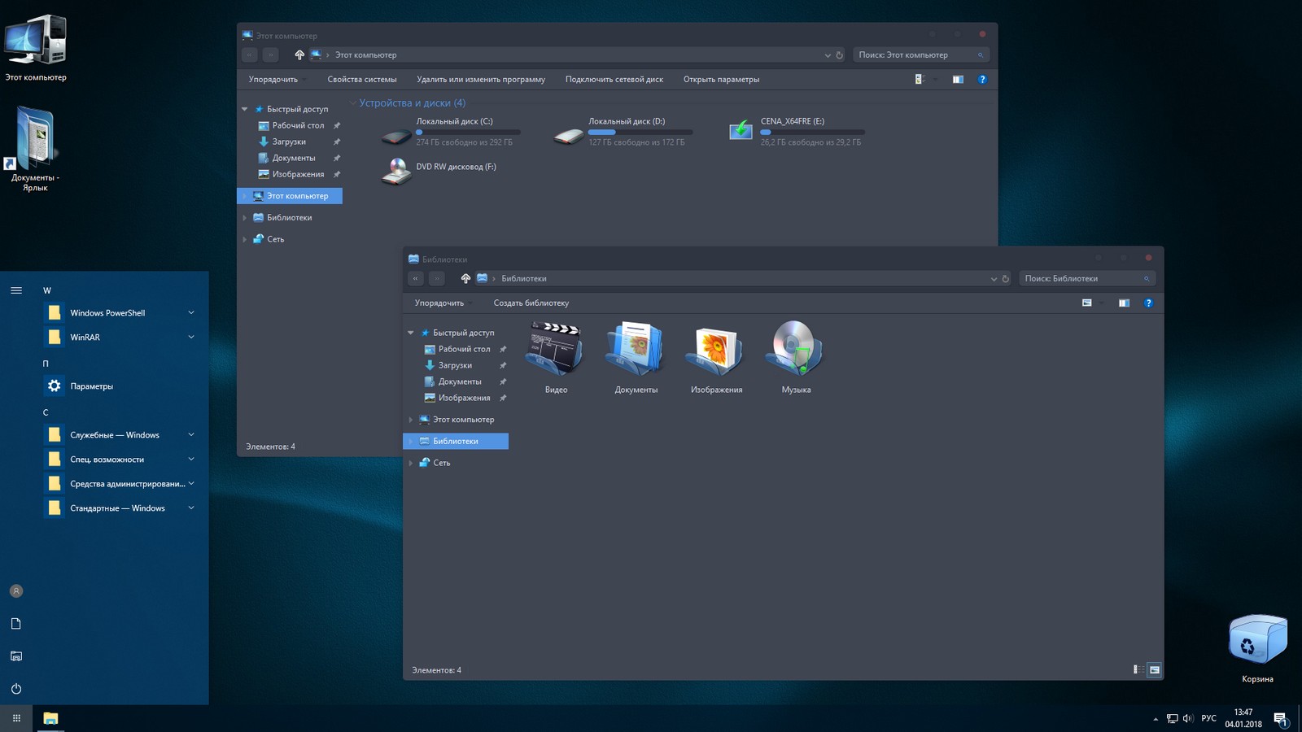Collapse the Устройства и диски group
Image resolution: width=1302 pixels, height=732 pixels.
pyautogui.click(x=353, y=103)
